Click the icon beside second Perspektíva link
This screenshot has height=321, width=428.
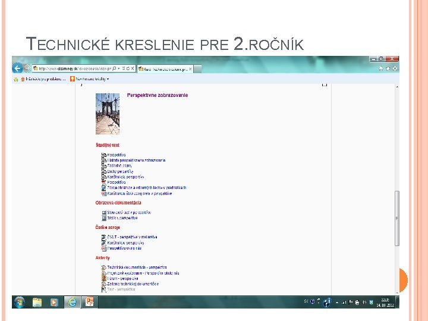pyautogui.click(x=103, y=182)
